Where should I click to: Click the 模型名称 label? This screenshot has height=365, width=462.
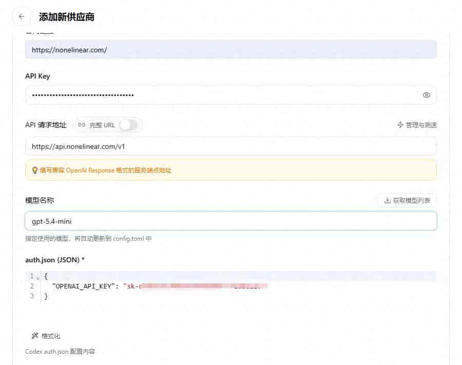click(x=40, y=200)
